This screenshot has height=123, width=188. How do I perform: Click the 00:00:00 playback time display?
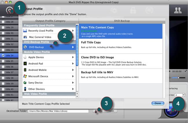(177, 71)
